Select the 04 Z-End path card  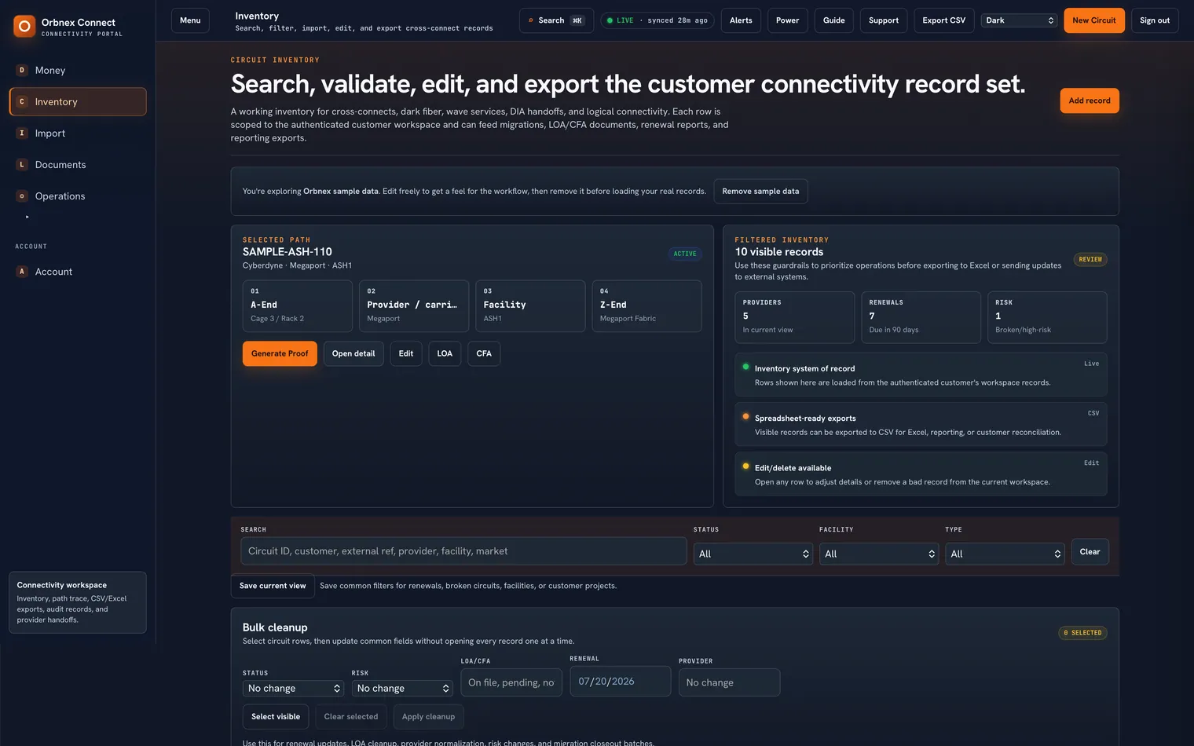(x=646, y=306)
